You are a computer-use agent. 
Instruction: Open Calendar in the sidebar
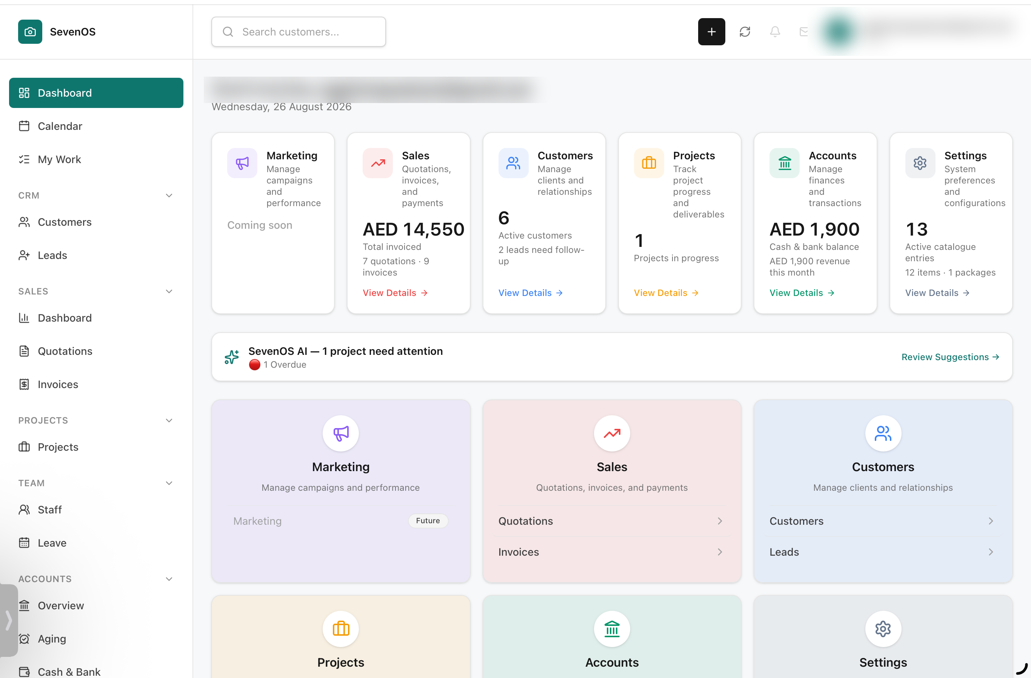click(x=96, y=126)
